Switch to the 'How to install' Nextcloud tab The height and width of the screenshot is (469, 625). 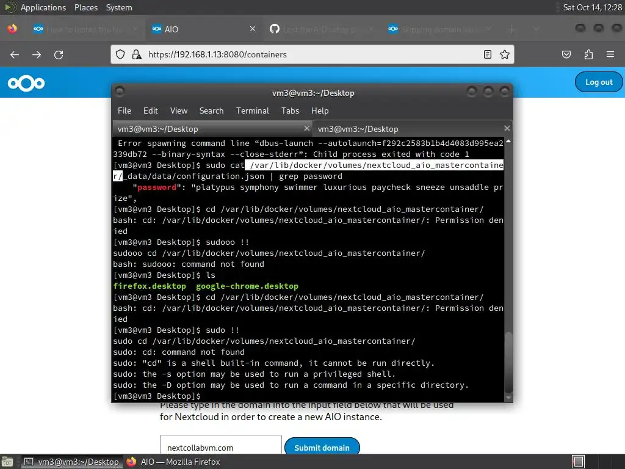coord(85,29)
